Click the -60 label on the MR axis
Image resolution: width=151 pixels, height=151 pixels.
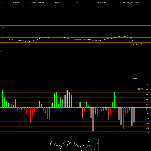[147, 124]
